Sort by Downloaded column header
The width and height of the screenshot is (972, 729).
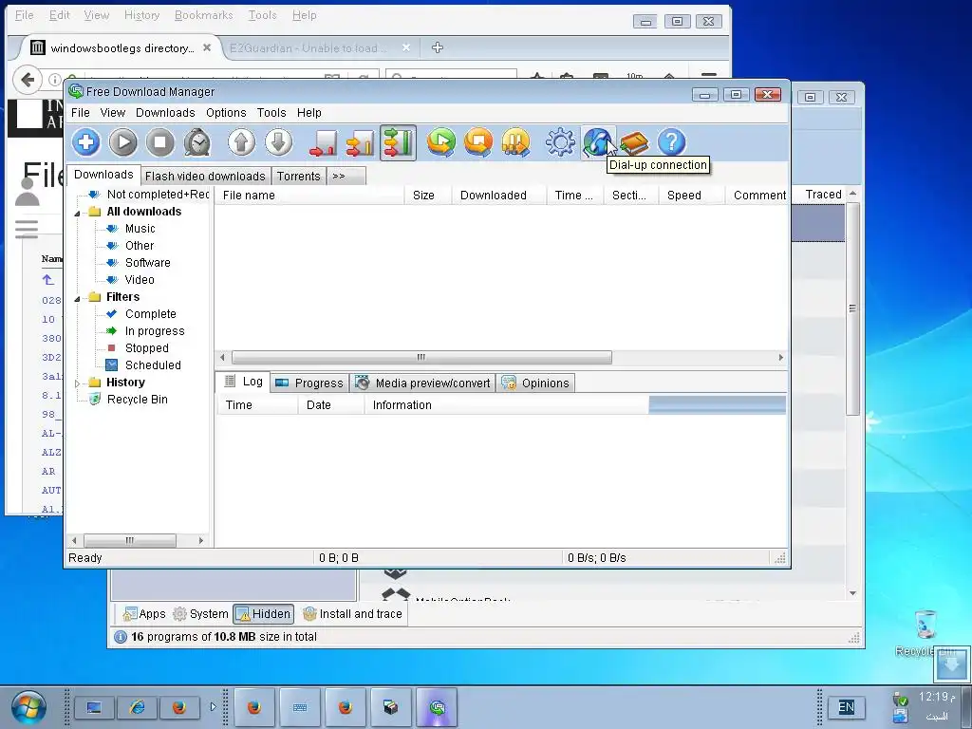[x=499, y=196]
